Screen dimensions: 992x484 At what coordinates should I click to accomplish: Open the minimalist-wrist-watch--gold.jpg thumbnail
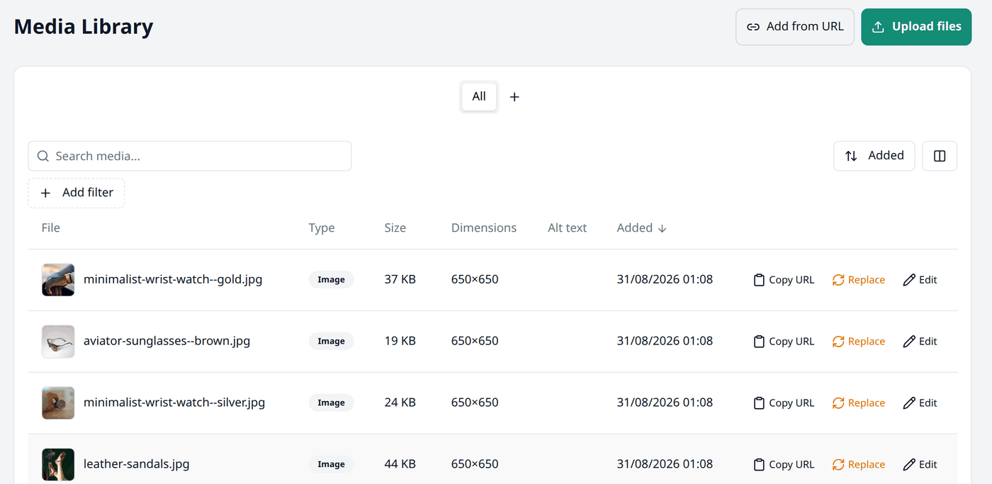coord(58,280)
